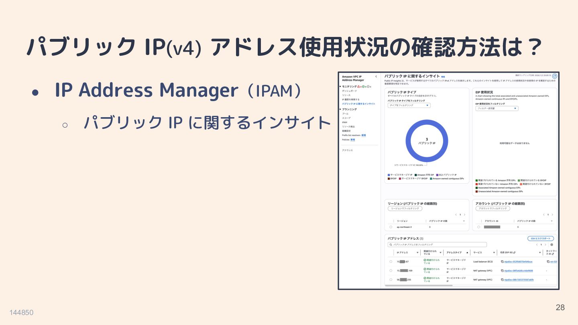Open IP 履歴を検索する in the sidebar
Viewport: 578px width, 325px height.
(x=351, y=100)
